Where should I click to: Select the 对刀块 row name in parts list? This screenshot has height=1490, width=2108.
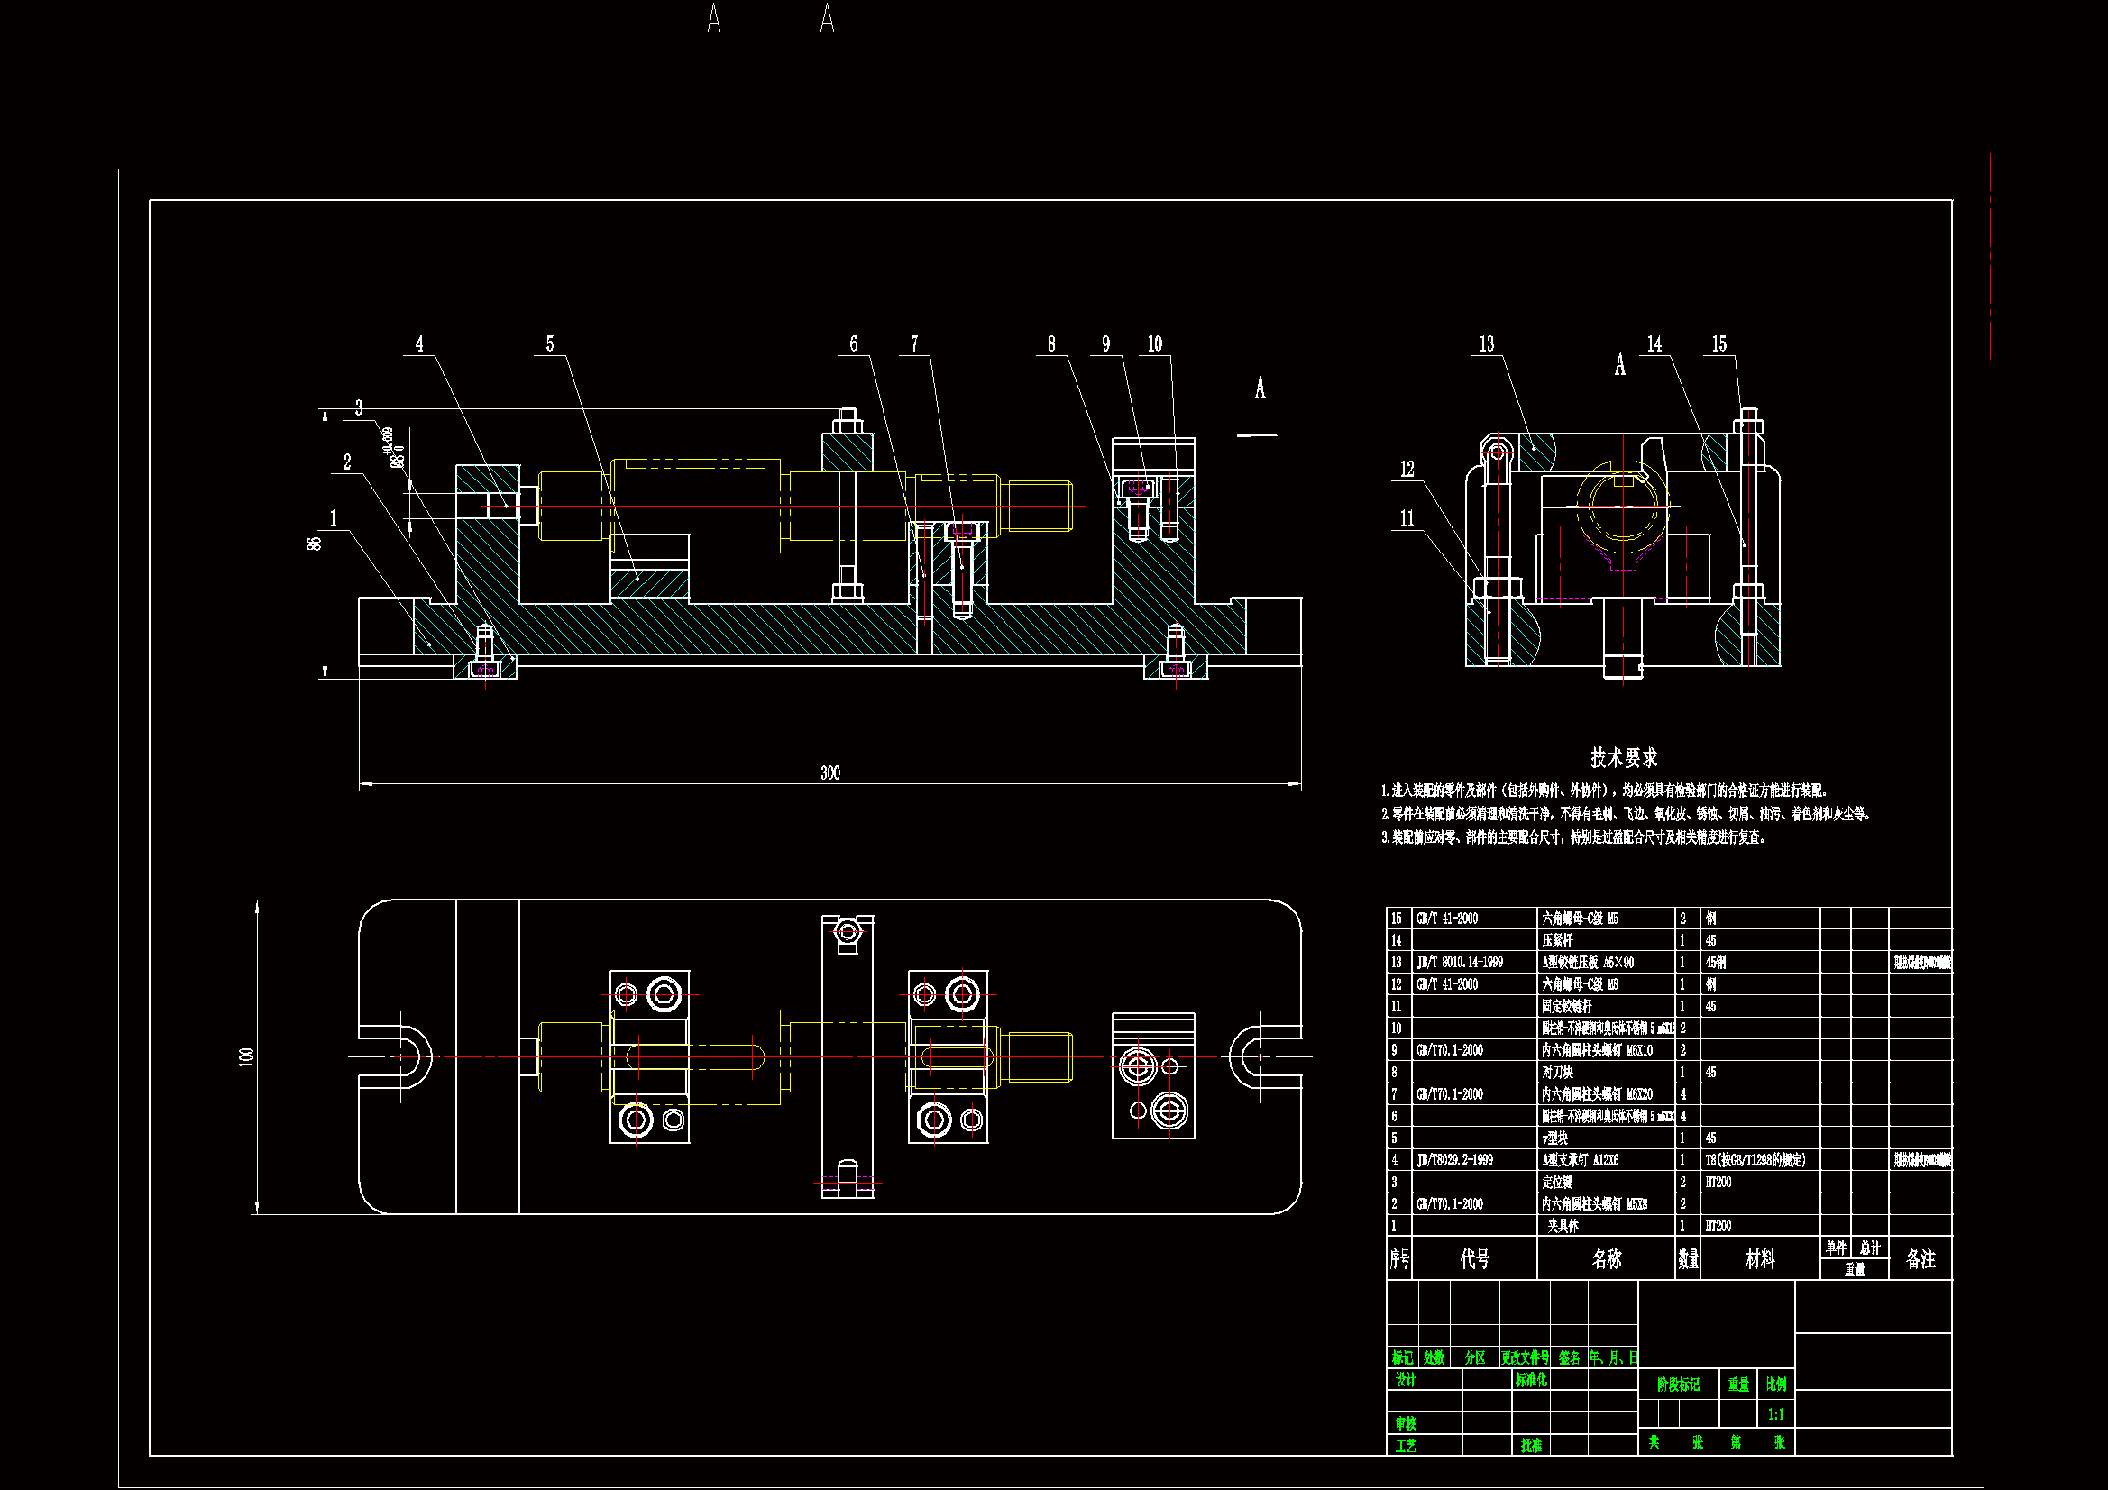click(x=1557, y=1073)
